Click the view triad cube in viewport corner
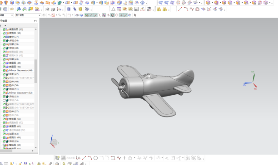 click(54, 142)
